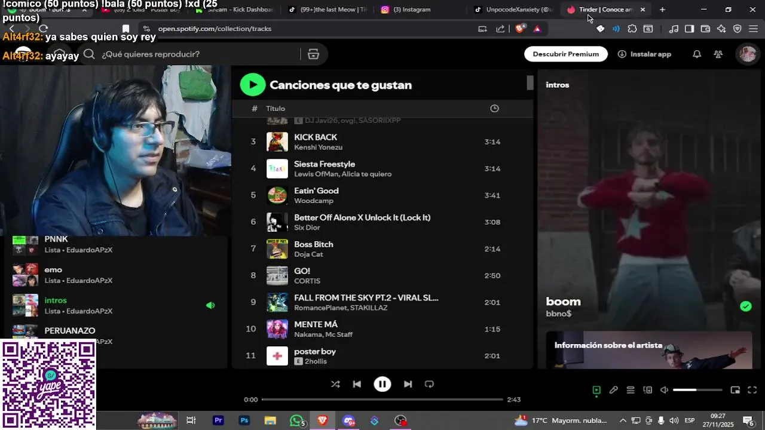Image resolution: width=765 pixels, height=430 pixels.
Task: Mute Spotify with the speaker icon
Action: pos(664,390)
